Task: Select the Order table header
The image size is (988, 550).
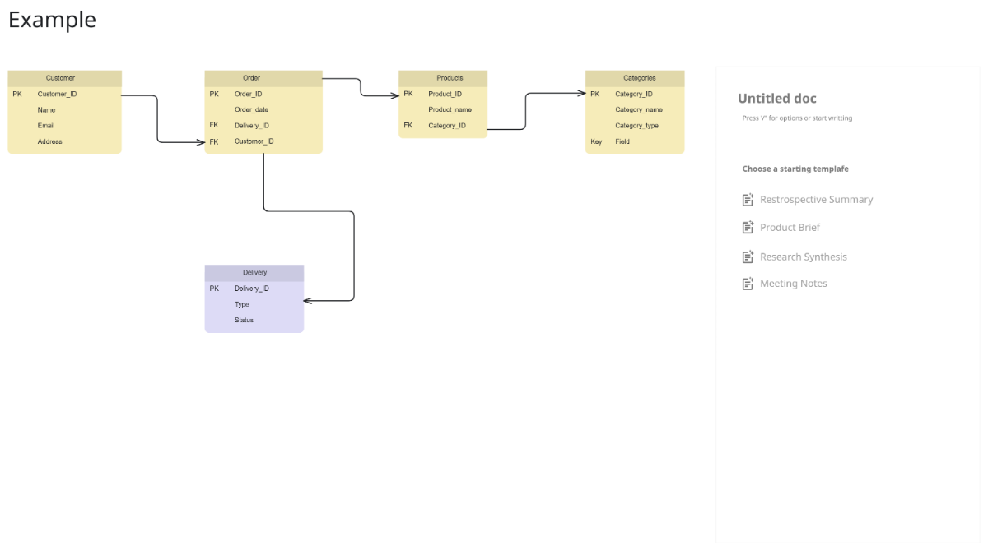Action: click(x=251, y=77)
